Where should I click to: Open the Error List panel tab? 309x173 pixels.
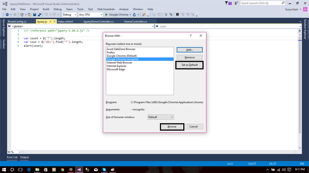[x=12, y=157]
